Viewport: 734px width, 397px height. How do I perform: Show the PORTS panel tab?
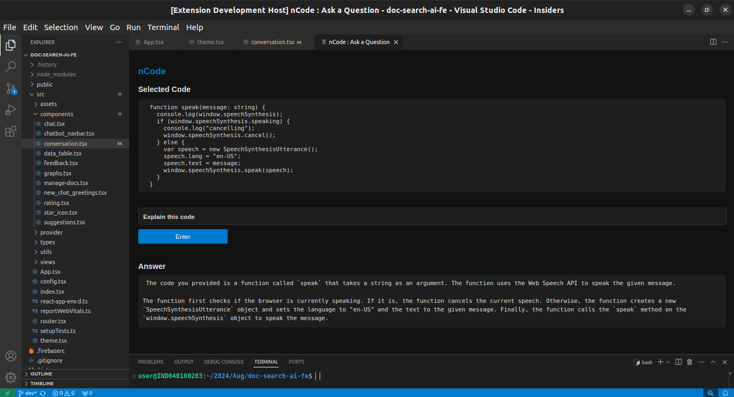pyautogui.click(x=297, y=362)
